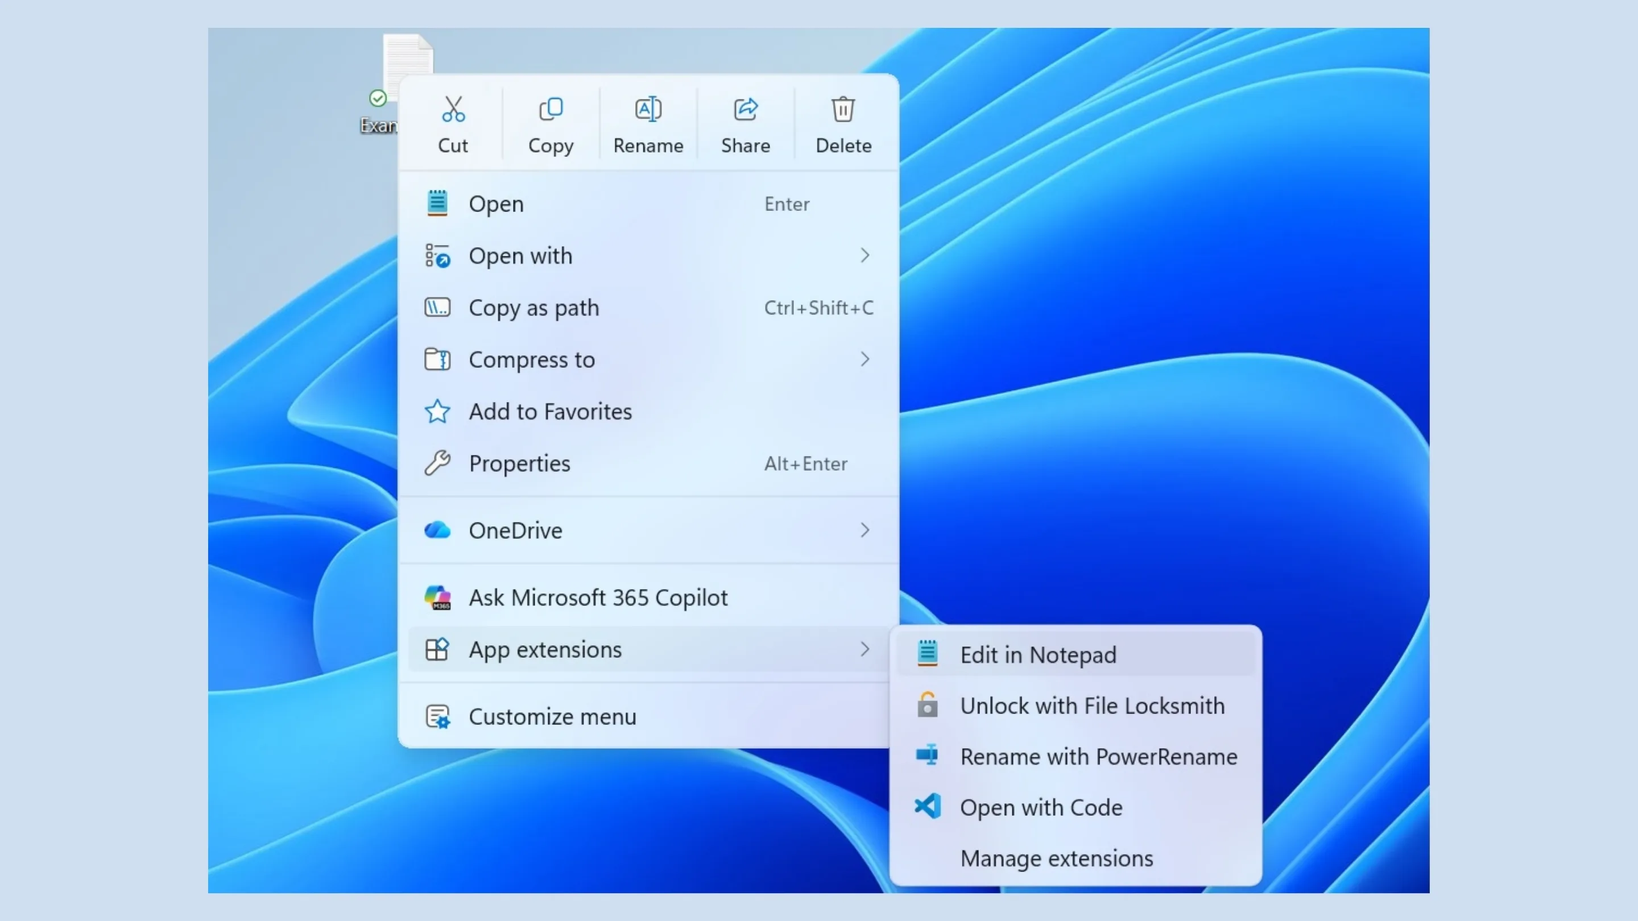Click the Customize menu icon
This screenshot has width=1638, height=921.
click(x=437, y=716)
